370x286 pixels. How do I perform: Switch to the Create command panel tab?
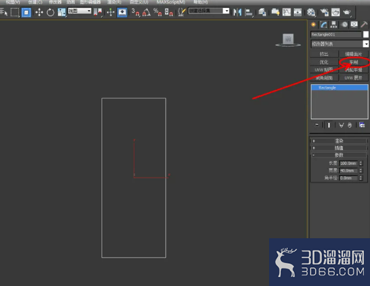[313, 24]
